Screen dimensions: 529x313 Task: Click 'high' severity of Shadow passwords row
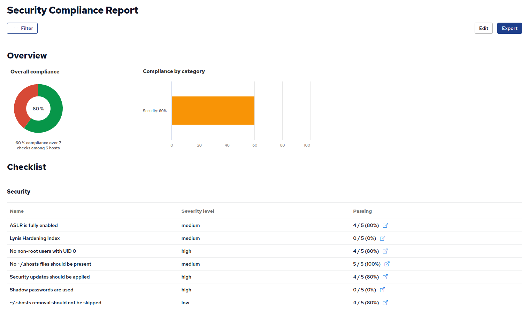click(186, 290)
